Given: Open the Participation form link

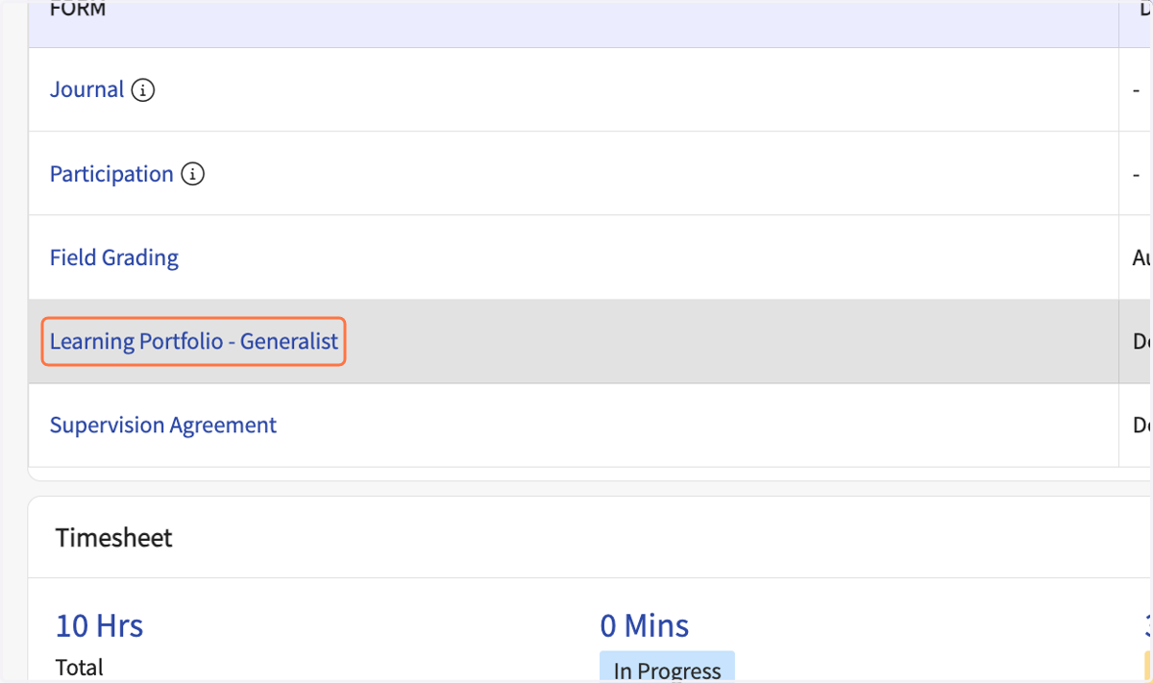Looking at the screenshot, I should click(x=111, y=174).
